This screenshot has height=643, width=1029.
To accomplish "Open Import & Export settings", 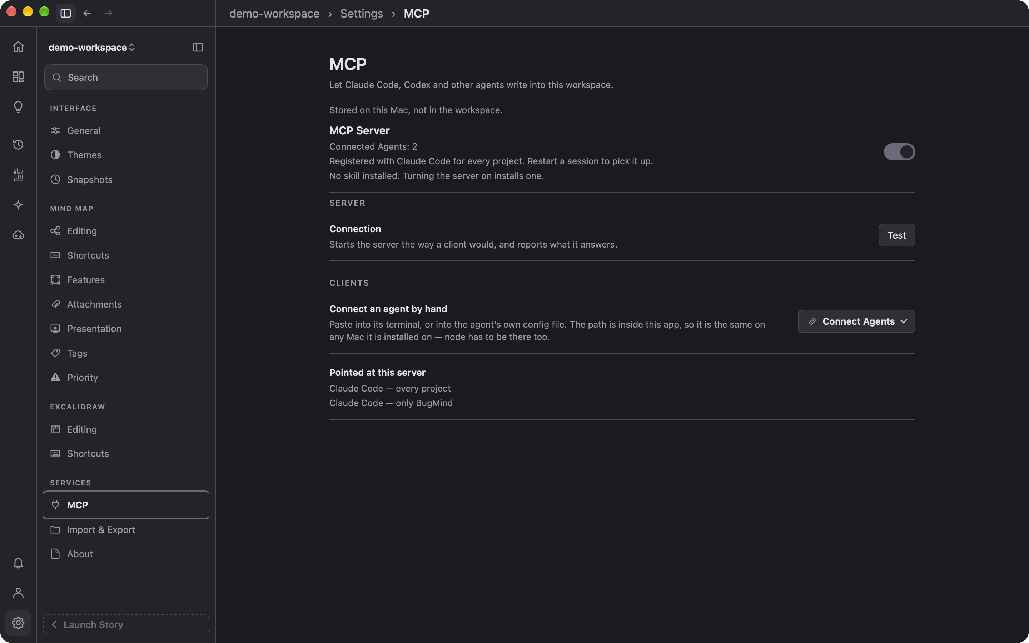I will pos(126,529).
